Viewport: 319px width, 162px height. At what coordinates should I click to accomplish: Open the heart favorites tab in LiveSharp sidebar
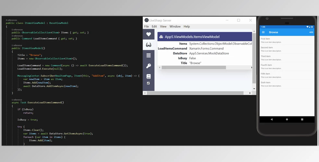(148, 34)
